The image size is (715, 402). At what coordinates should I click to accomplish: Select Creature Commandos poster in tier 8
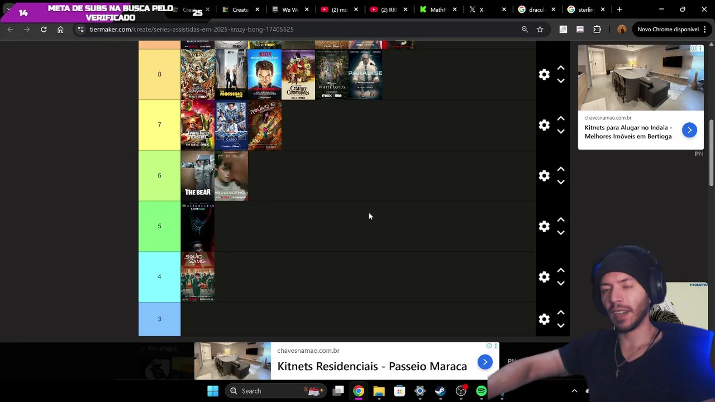pyautogui.click(x=298, y=74)
